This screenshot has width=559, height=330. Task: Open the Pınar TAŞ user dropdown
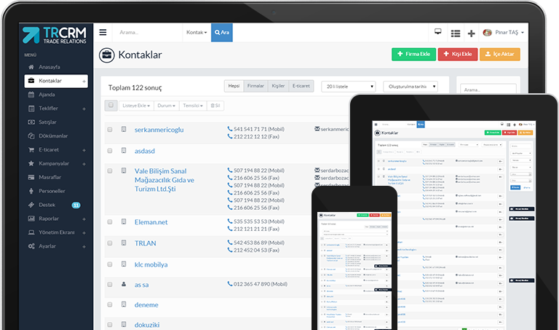point(504,33)
